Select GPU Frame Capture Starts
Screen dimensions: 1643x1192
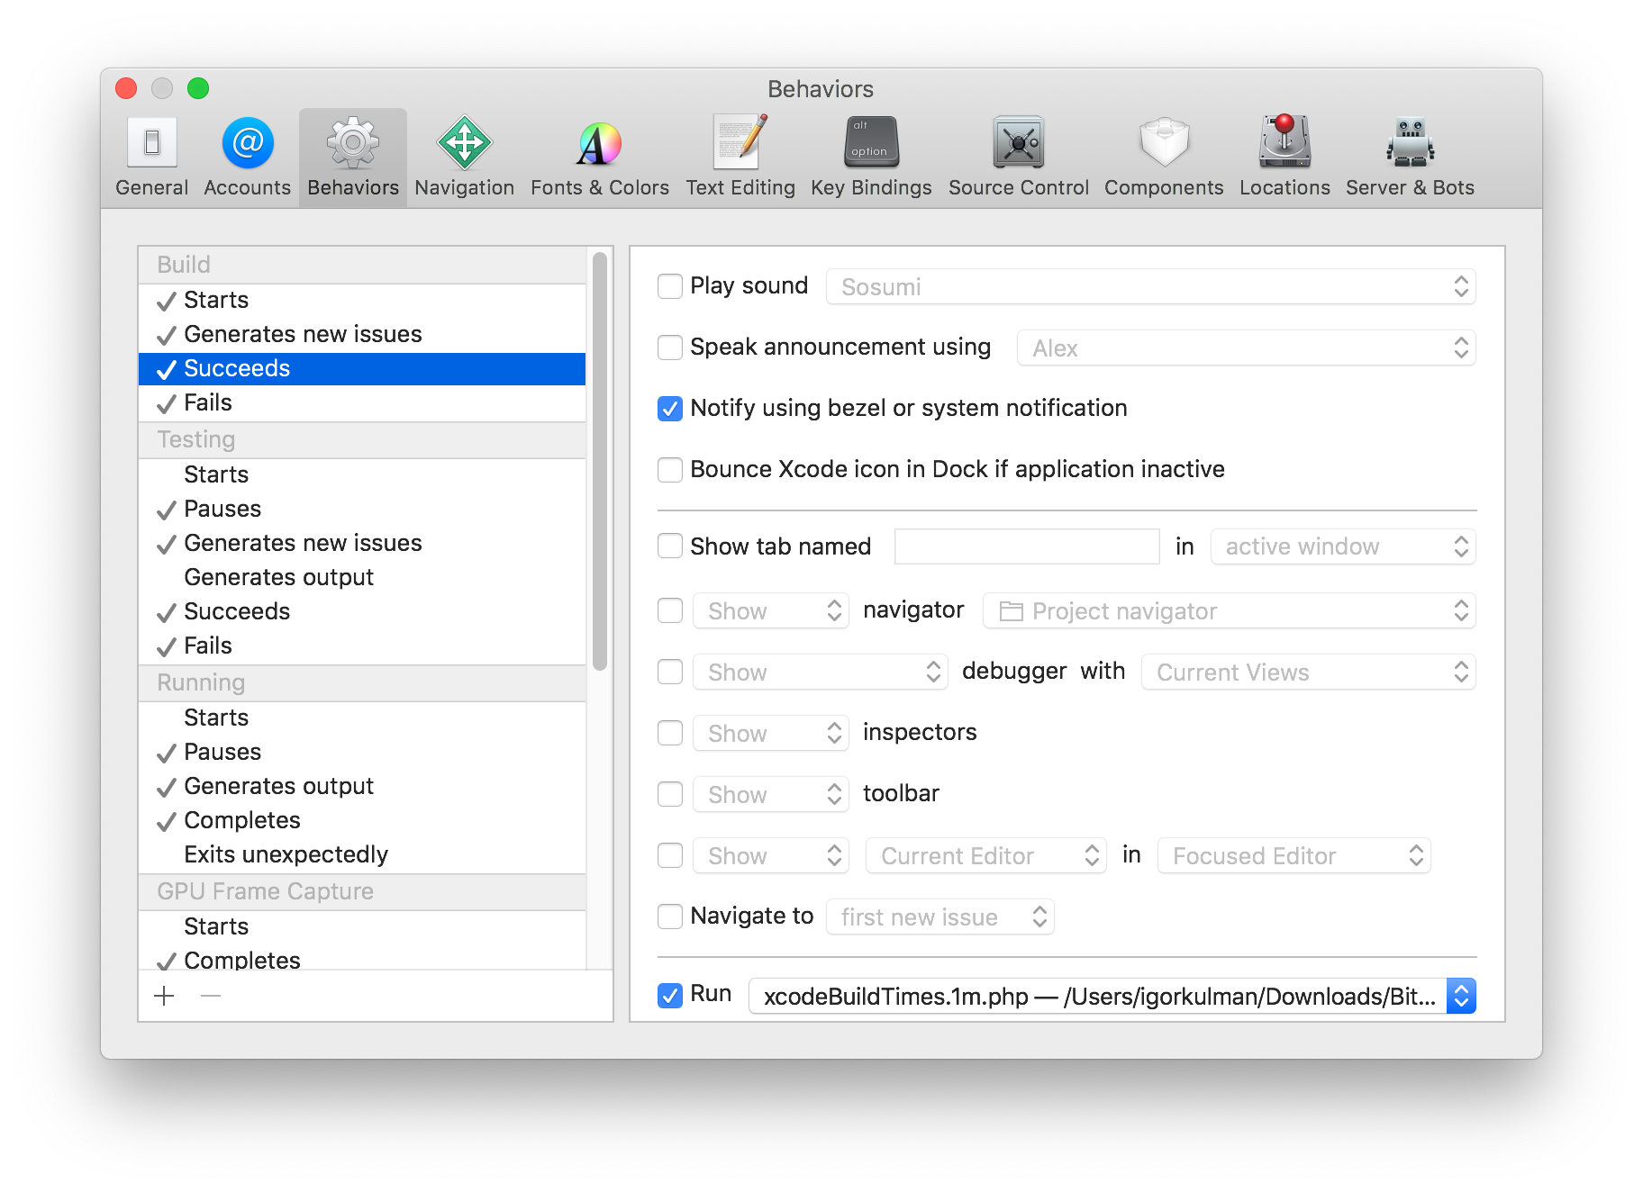click(x=362, y=927)
